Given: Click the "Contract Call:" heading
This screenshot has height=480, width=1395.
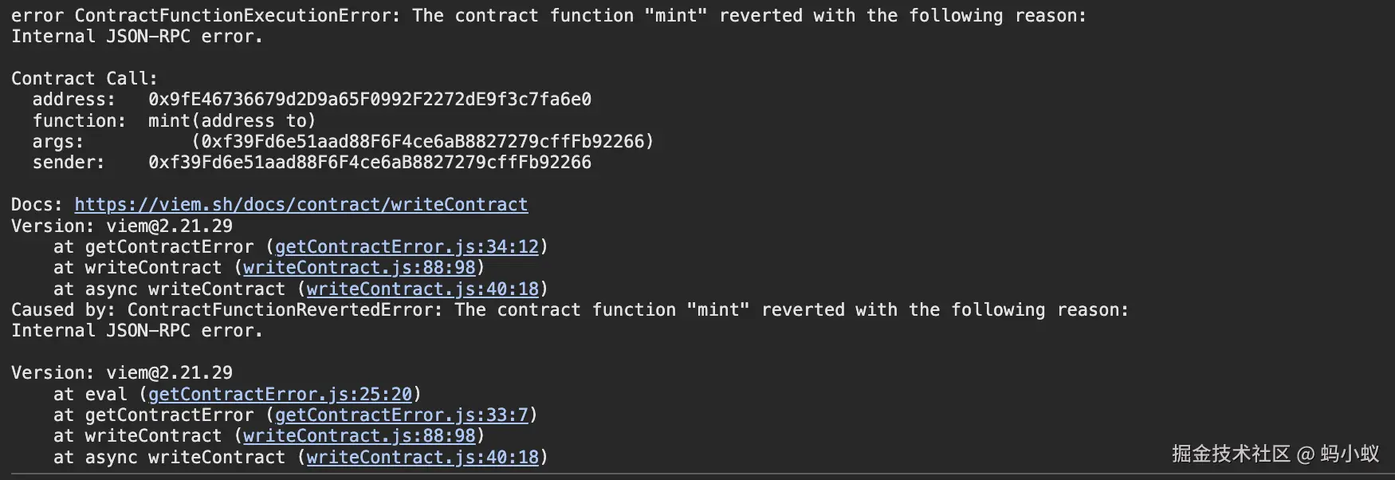Looking at the screenshot, I should tap(84, 79).
